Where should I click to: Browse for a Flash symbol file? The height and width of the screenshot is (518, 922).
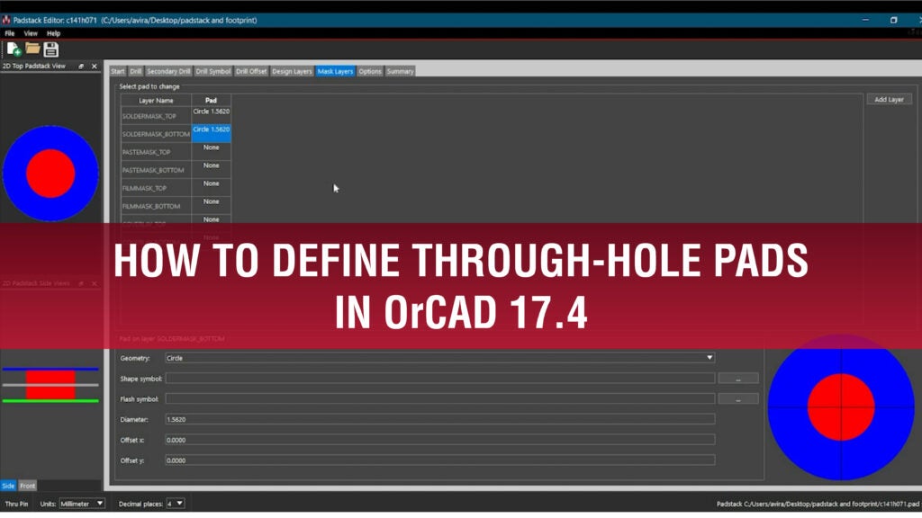pyautogui.click(x=740, y=397)
